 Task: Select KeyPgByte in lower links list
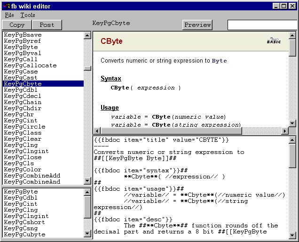coord(43,192)
